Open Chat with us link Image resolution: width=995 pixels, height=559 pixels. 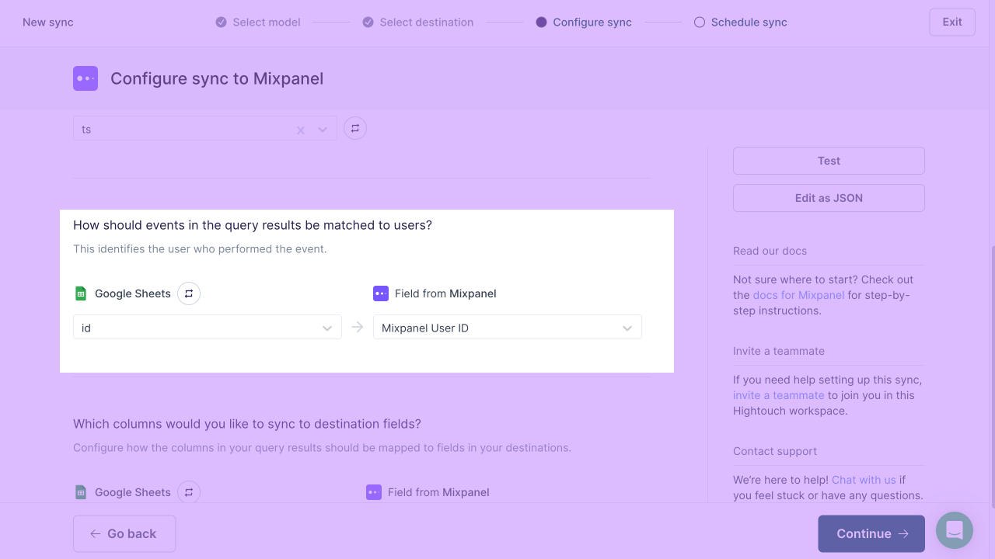[x=864, y=480]
